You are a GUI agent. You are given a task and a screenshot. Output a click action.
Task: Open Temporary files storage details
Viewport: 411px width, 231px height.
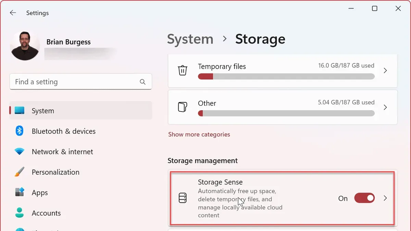283,70
